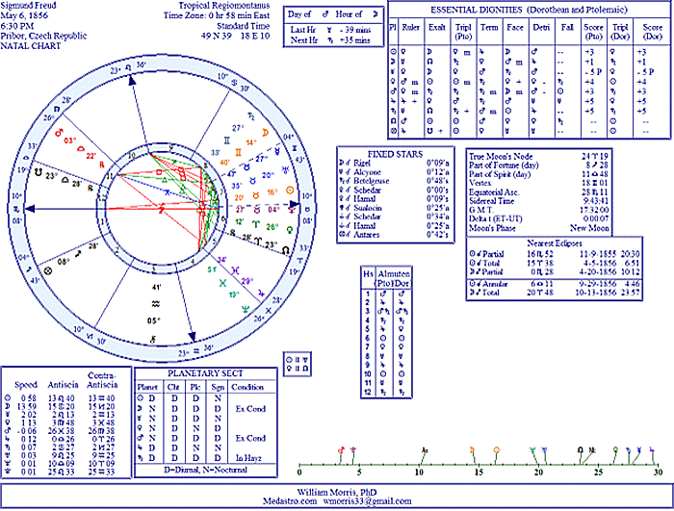Viewport: 674px width, 511px height.
Task: Click the Neptune marker on the degree strip
Action: point(533,450)
